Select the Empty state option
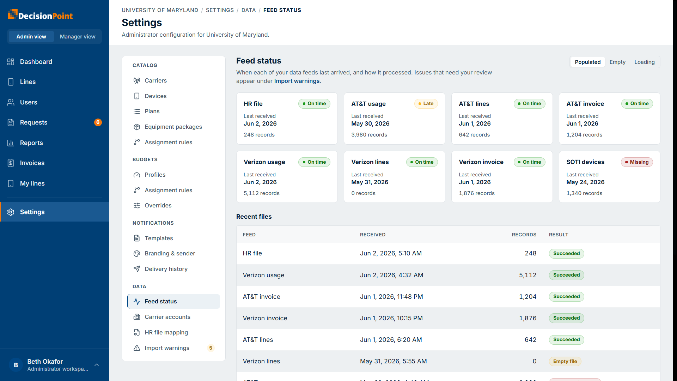This screenshot has width=677, height=381. click(x=617, y=62)
